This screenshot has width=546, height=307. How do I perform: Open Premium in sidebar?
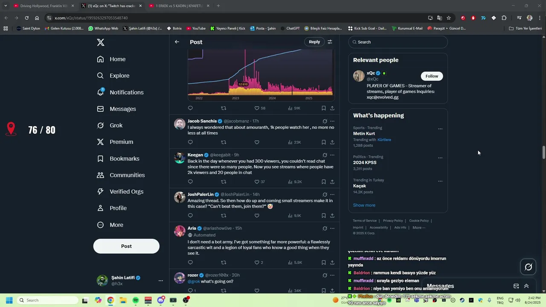pyautogui.click(x=115, y=142)
